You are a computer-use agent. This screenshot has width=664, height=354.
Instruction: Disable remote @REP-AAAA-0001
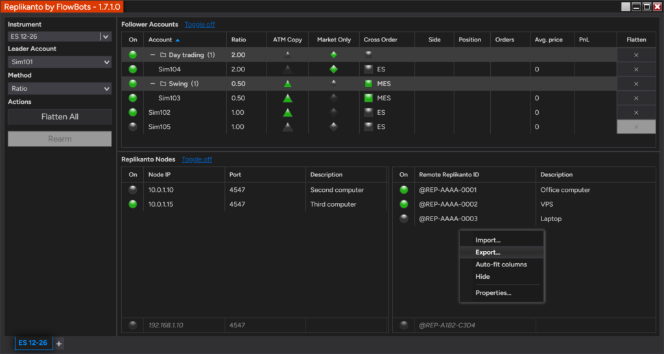tap(404, 190)
